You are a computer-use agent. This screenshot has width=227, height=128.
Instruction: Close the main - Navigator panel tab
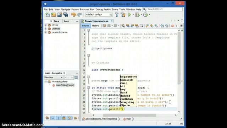pyautogui.click(x=64, y=73)
